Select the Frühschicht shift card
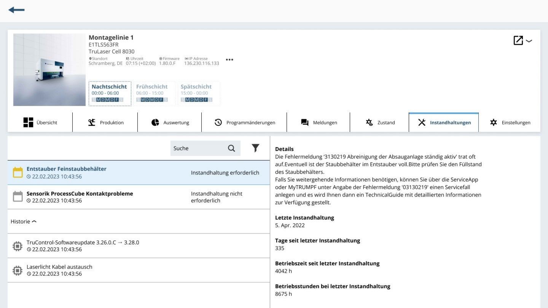Screen dimensions: 548x308 coord(155,93)
